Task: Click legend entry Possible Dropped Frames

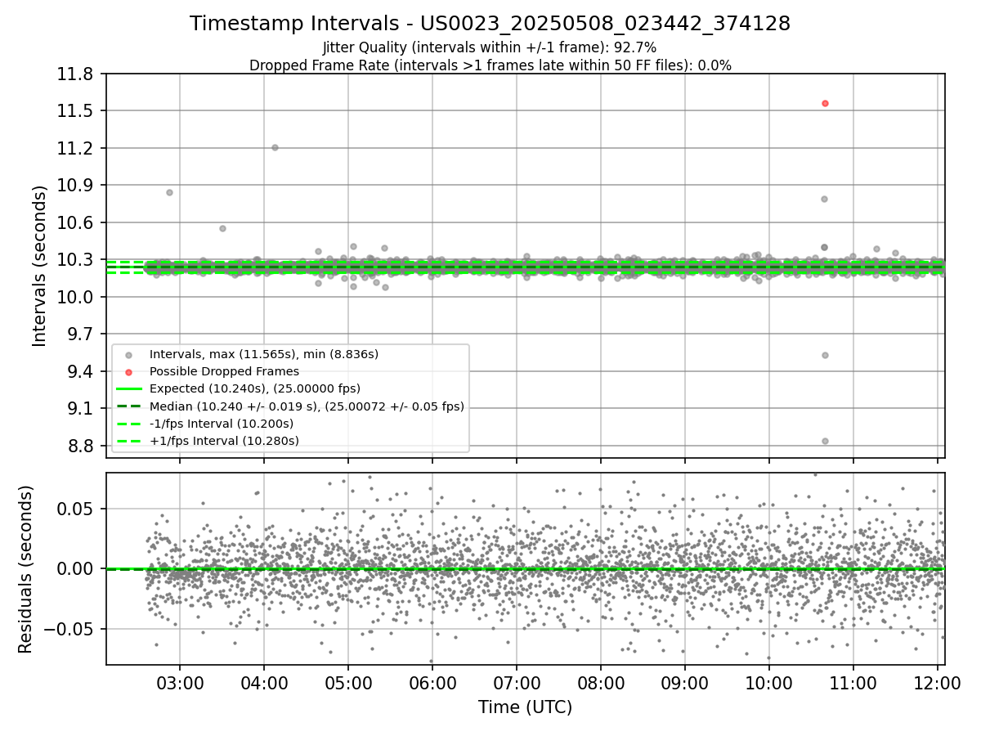Action: (224, 371)
